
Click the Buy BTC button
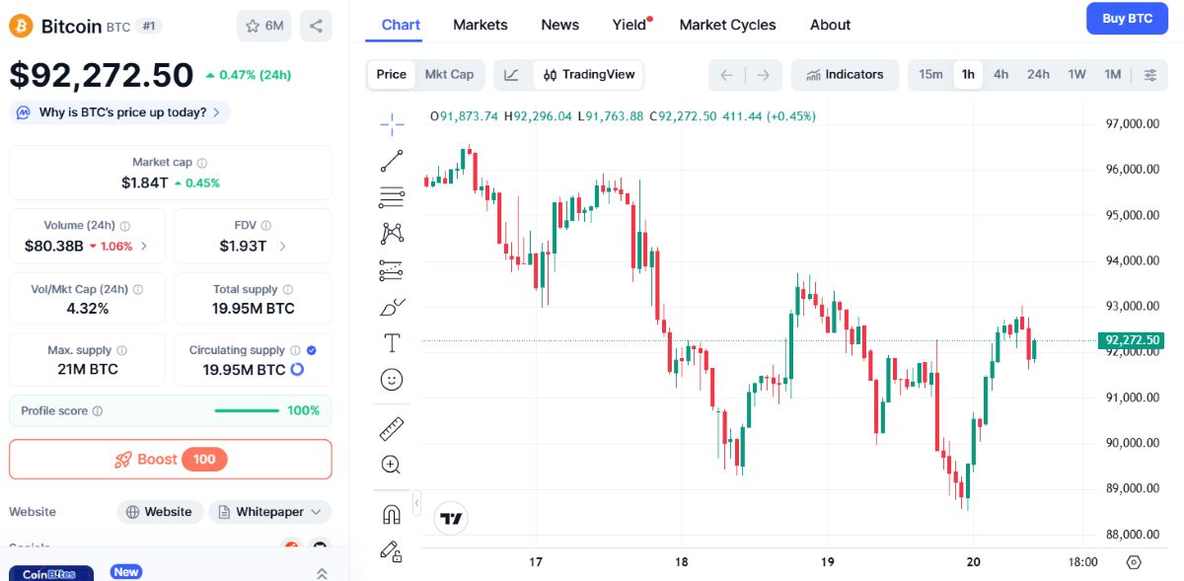tap(1127, 19)
